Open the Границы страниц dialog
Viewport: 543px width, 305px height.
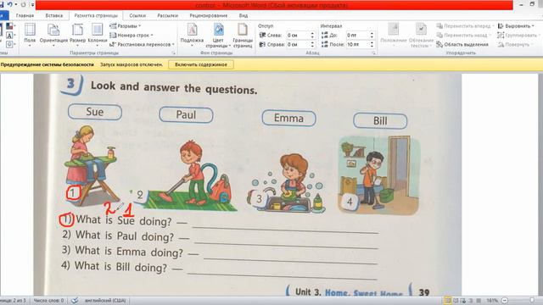(243, 35)
